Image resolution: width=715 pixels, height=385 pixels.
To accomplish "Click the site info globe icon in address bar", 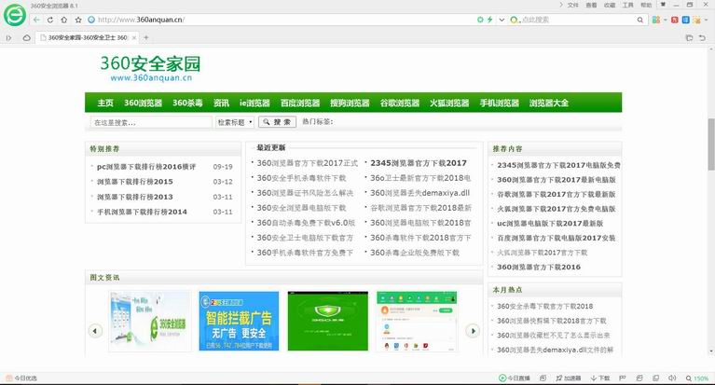I will click(91, 20).
